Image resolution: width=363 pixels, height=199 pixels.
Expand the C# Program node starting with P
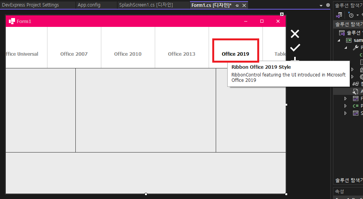(345, 106)
